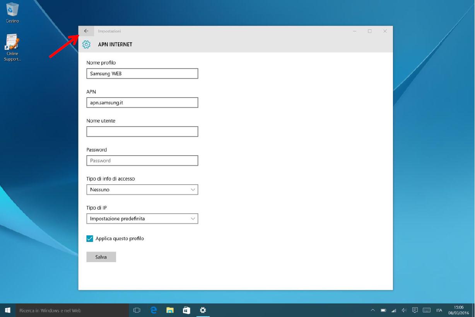This screenshot has height=317, width=475.
Task: Open the touch keyboard tray icon
Action: [x=427, y=310]
